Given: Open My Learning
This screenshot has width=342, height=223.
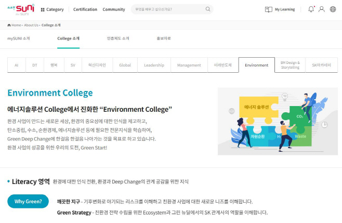Looking at the screenshot, I should click(x=280, y=9).
